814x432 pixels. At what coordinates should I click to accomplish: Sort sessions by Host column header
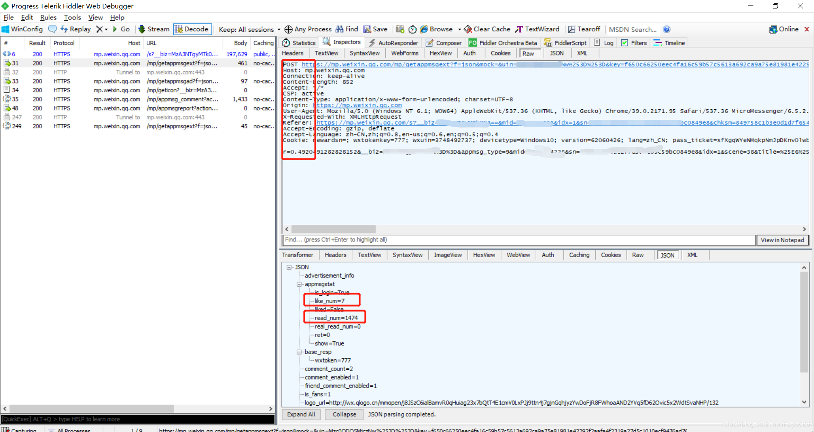[111, 43]
